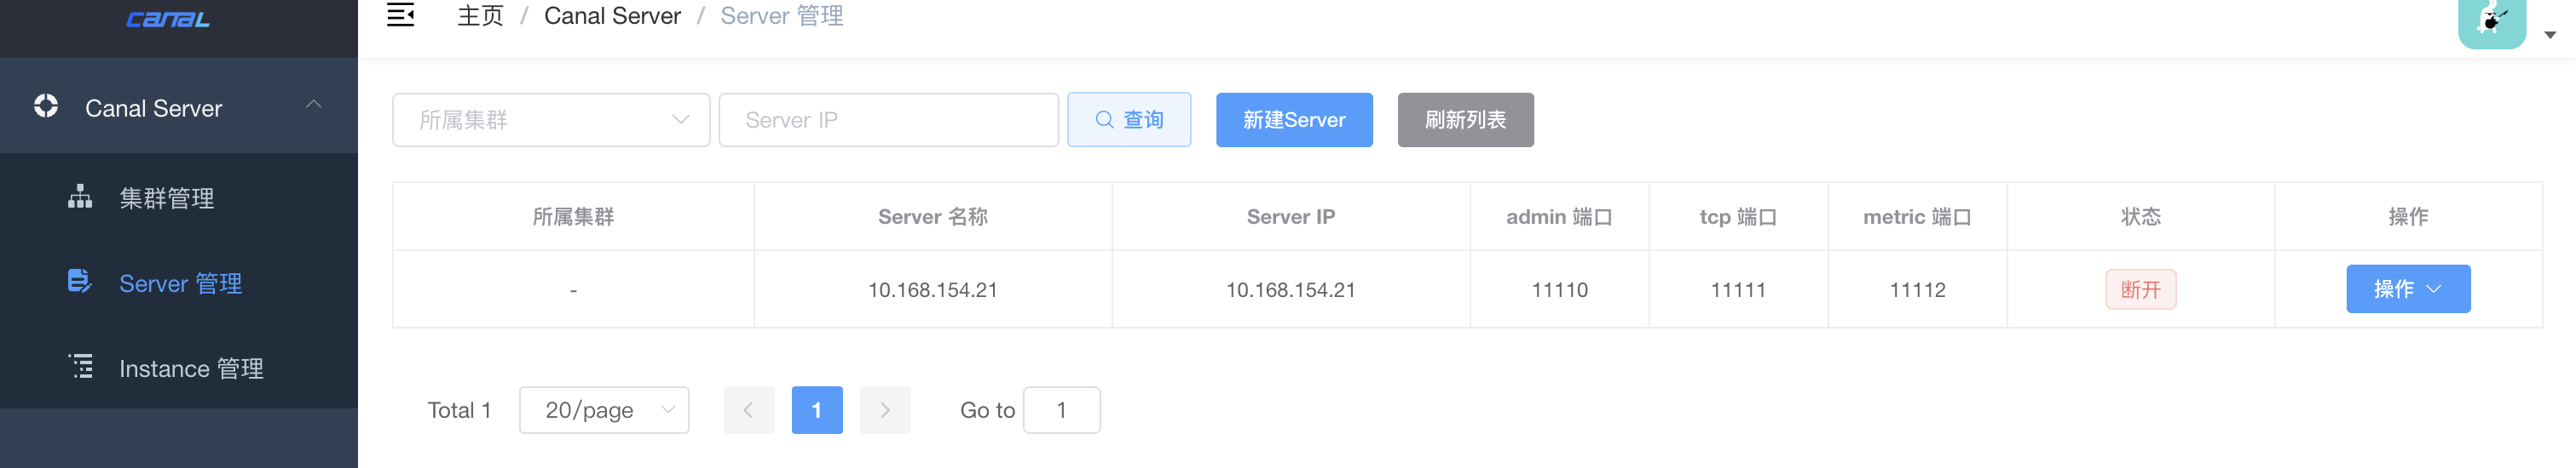Click the 操作 column header

pyautogui.click(x=2408, y=216)
